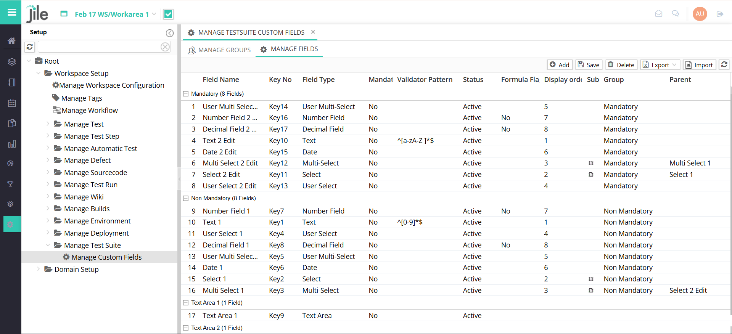The width and height of the screenshot is (732, 334).
Task: Open the calendar icon in left sidebar
Action: (x=11, y=103)
